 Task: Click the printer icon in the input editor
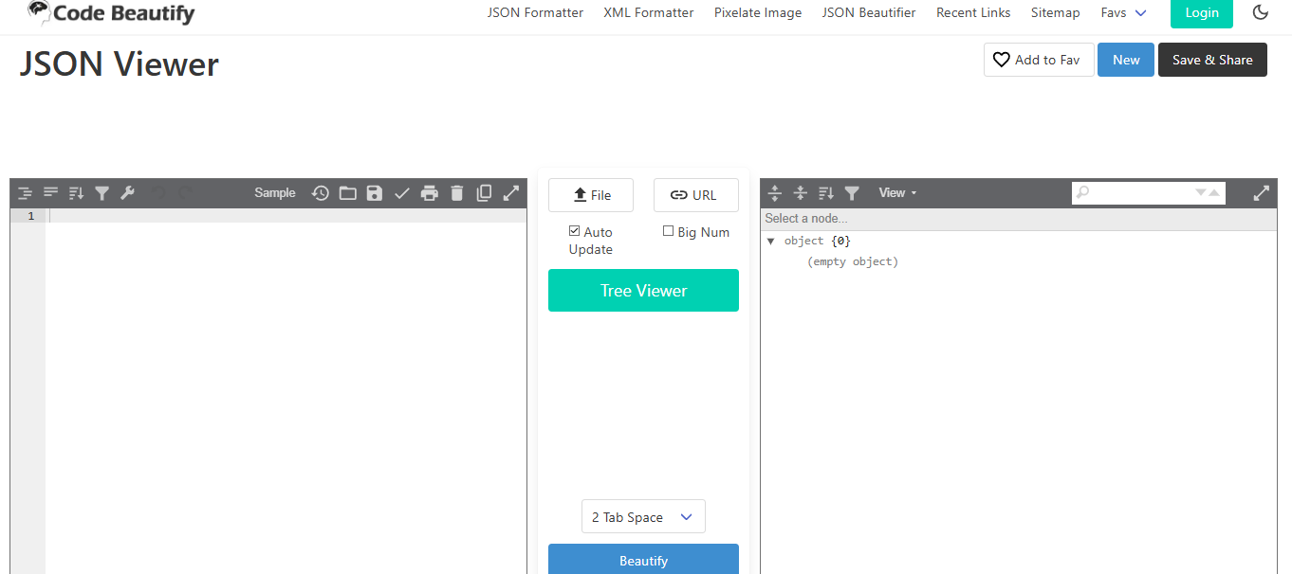[430, 193]
